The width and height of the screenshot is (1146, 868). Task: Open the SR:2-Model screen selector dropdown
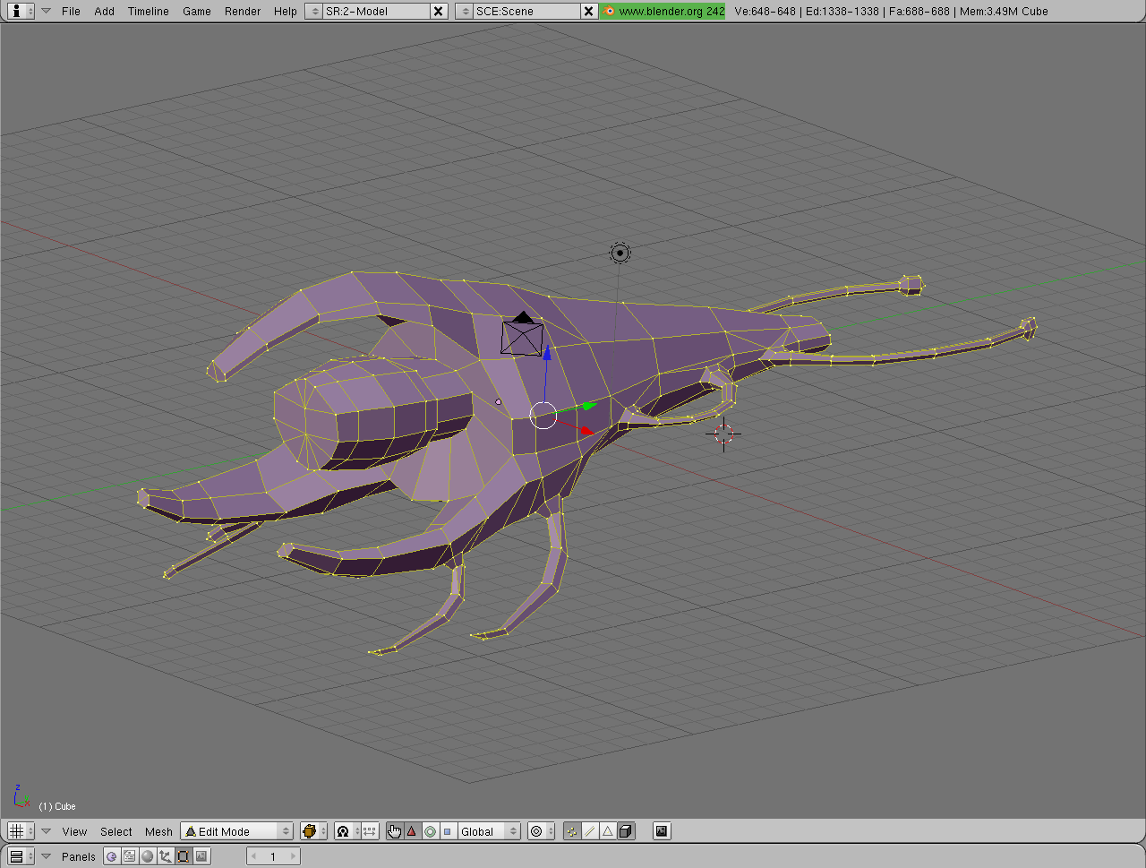point(314,12)
